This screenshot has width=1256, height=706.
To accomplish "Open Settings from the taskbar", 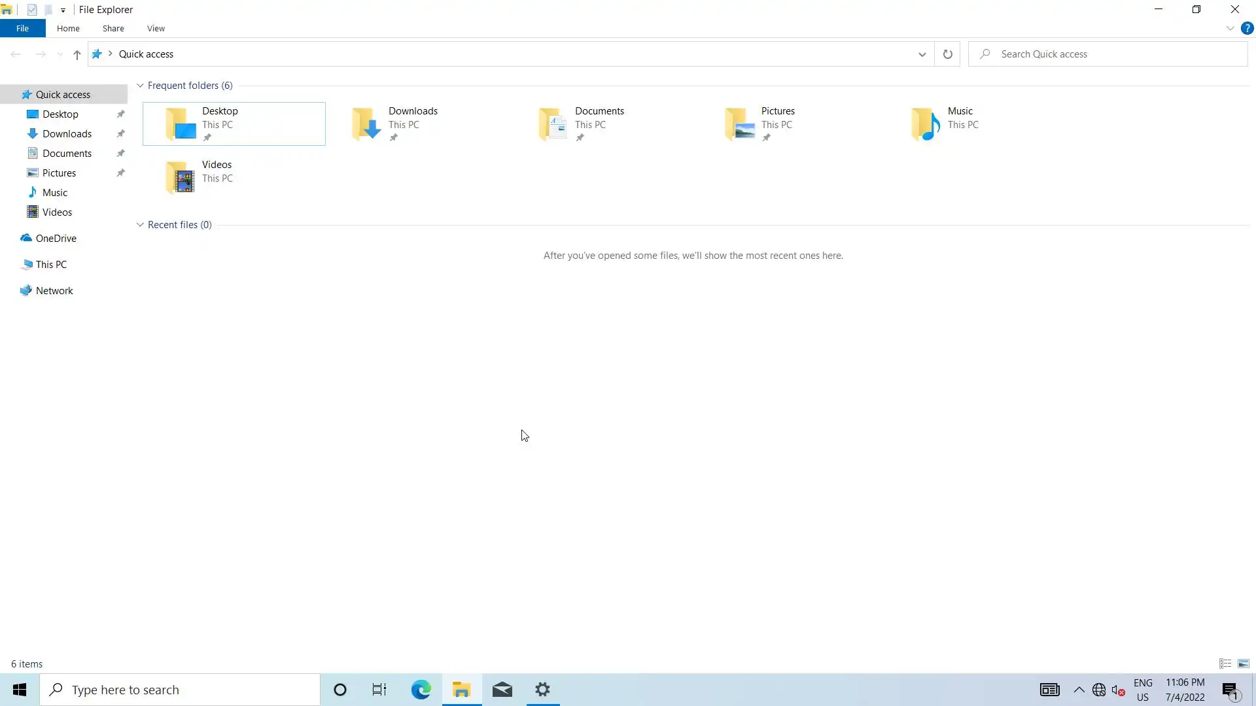I will [x=542, y=690].
